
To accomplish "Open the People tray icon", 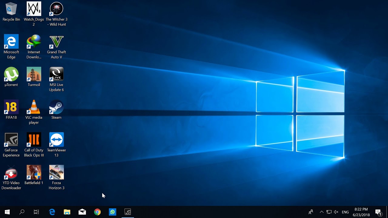I will click(311, 212).
